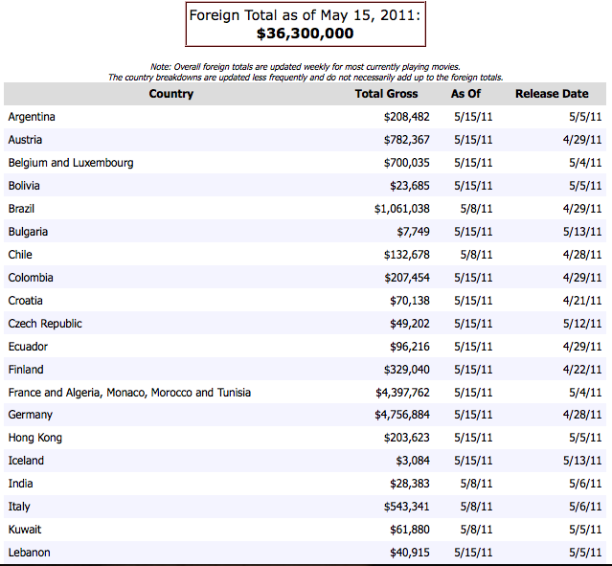Click the France and Algeria country entry

[129, 393]
